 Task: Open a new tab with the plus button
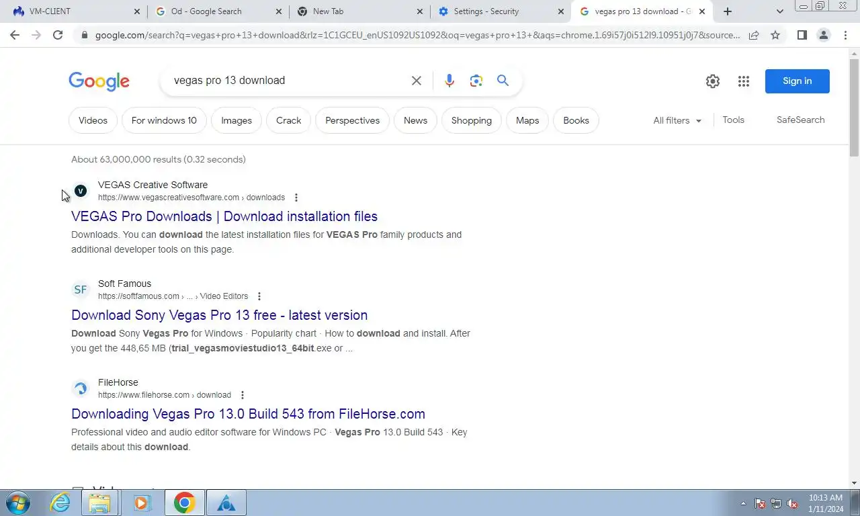[728, 11]
